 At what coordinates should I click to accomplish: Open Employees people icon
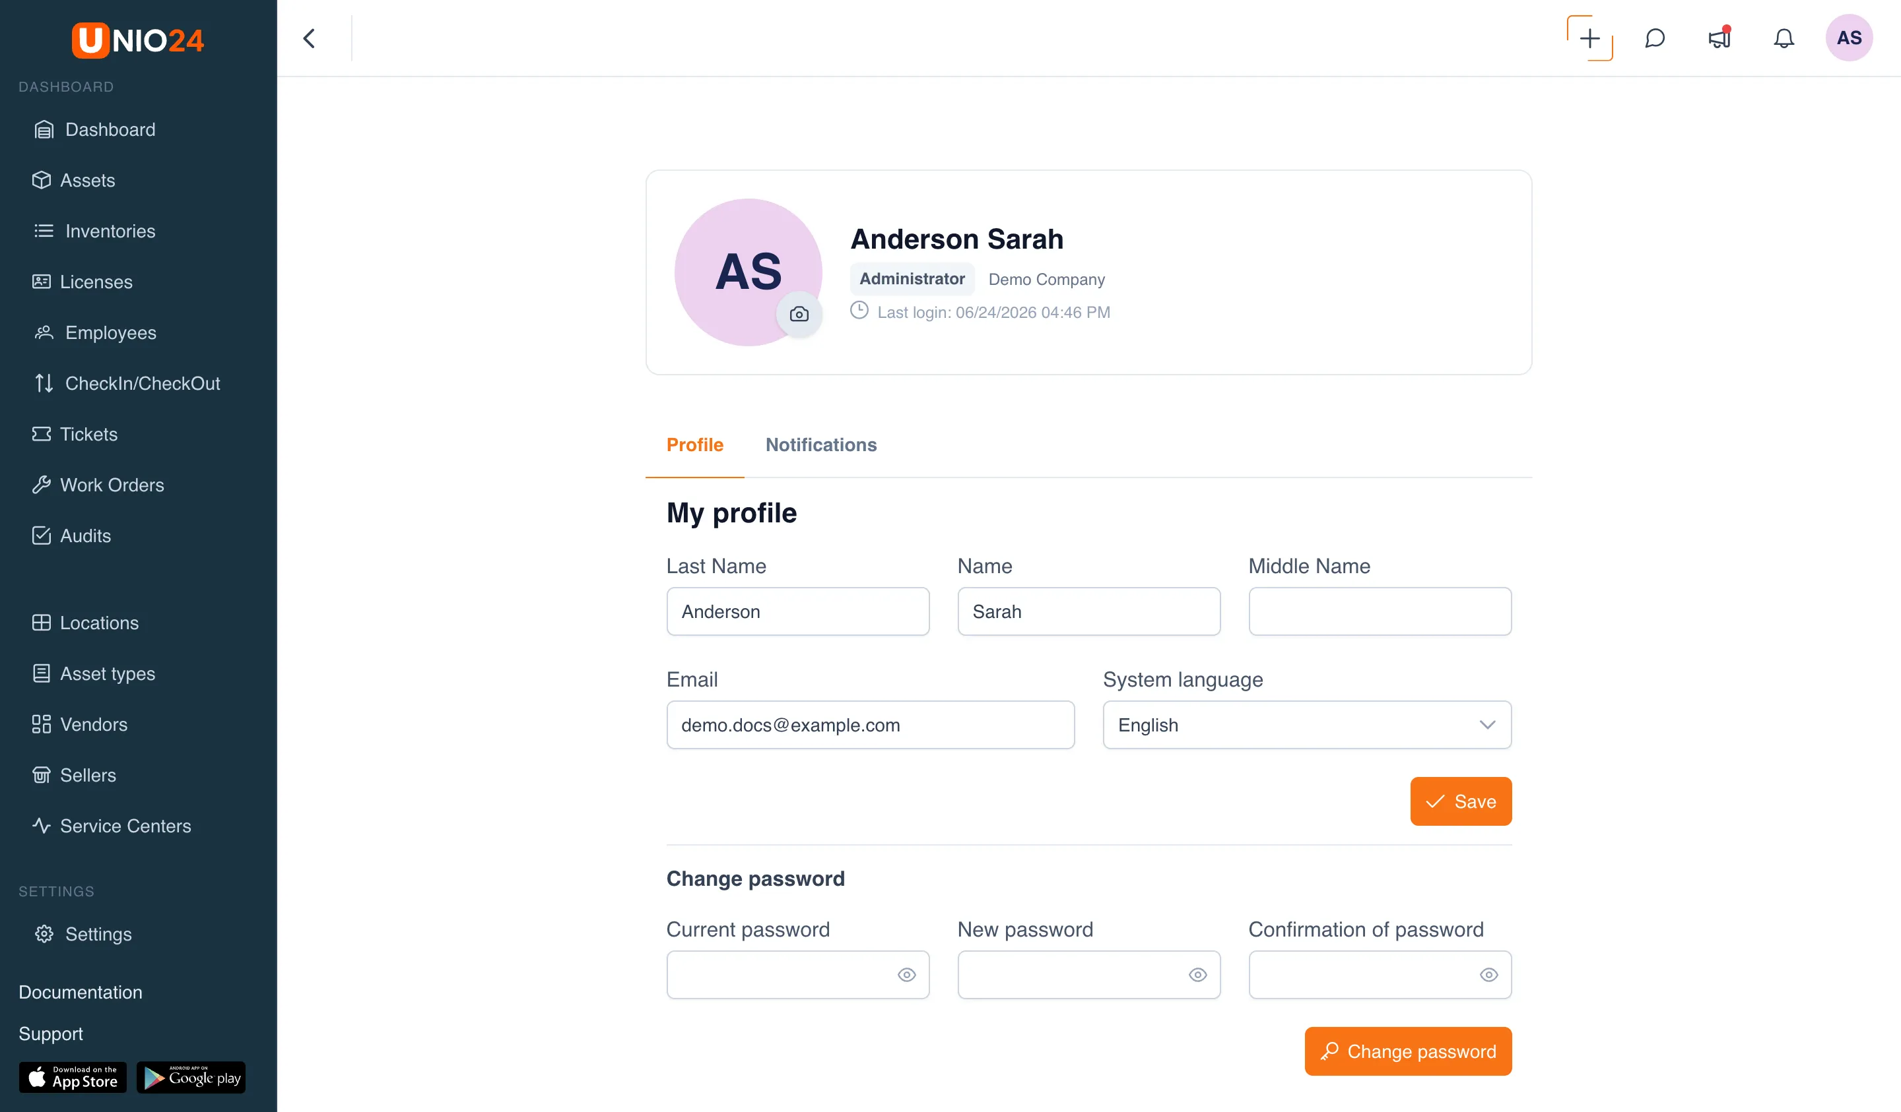[44, 332]
